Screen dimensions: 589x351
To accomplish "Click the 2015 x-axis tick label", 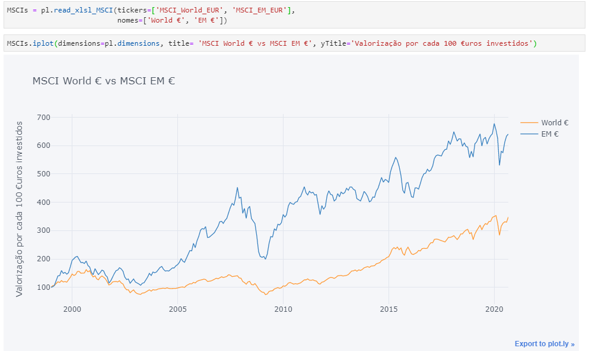I will [389, 309].
